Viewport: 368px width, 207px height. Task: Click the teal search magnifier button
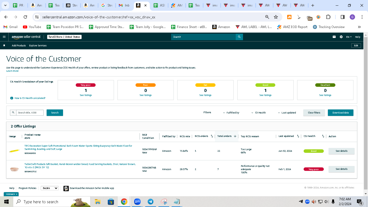(x=239, y=37)
